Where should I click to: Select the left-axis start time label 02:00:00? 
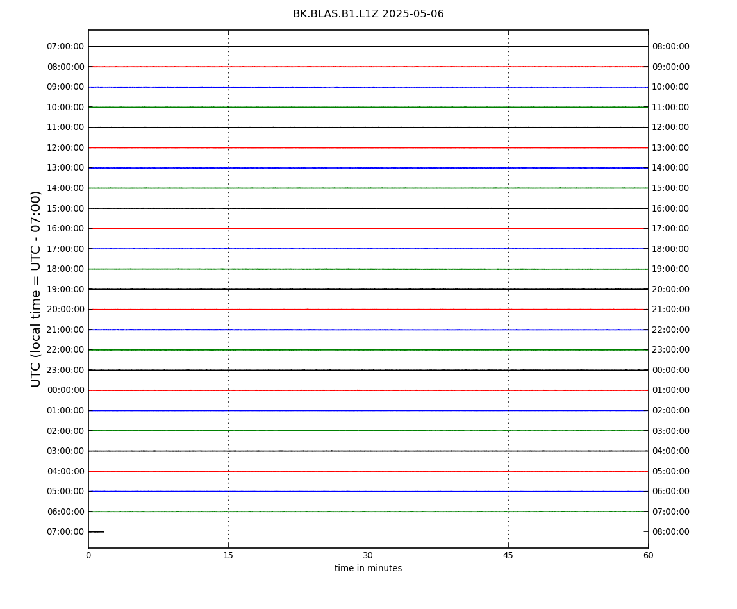click(66, 431)
